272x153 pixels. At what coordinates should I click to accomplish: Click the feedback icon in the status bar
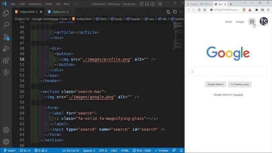(x=174, y=150)
